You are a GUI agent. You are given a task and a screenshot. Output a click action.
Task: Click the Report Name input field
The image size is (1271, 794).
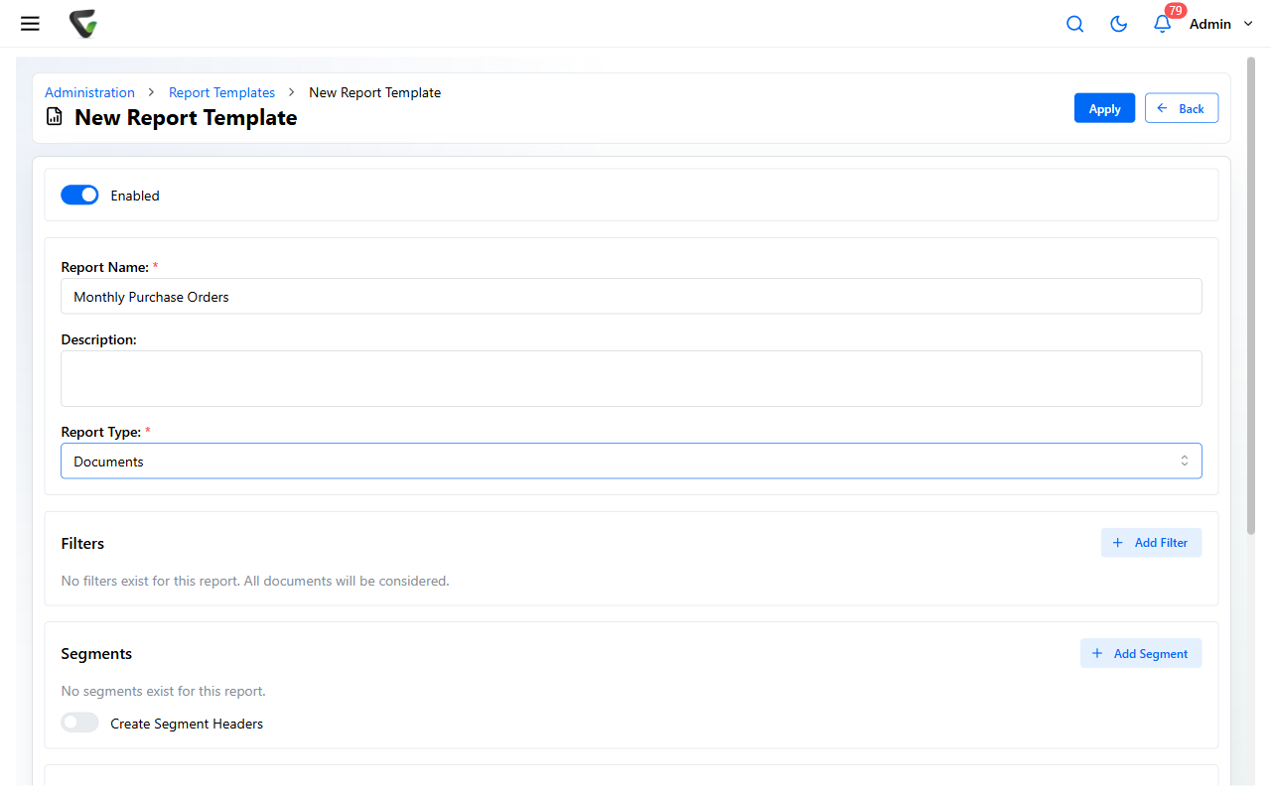click(x=632, y=297)
